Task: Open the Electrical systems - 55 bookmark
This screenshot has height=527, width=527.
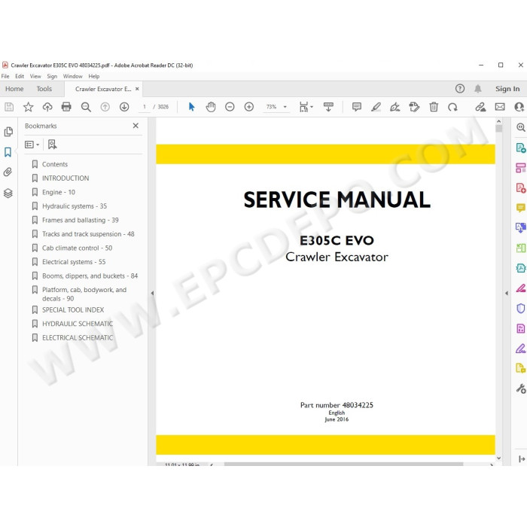Action: pos(74,262)
